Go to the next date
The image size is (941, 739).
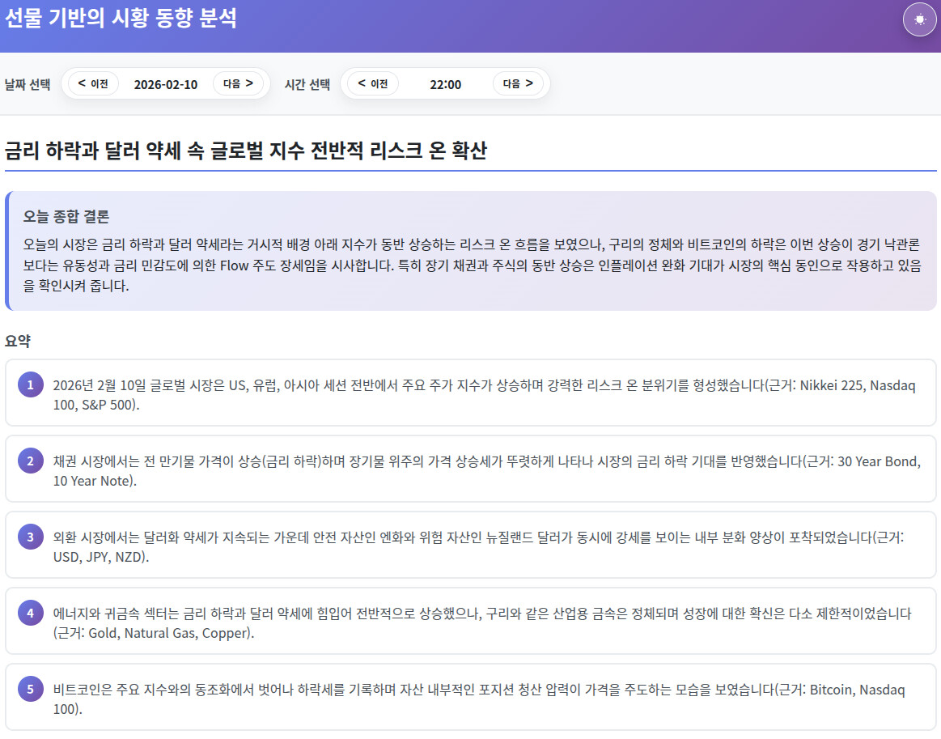click(238, 83)
